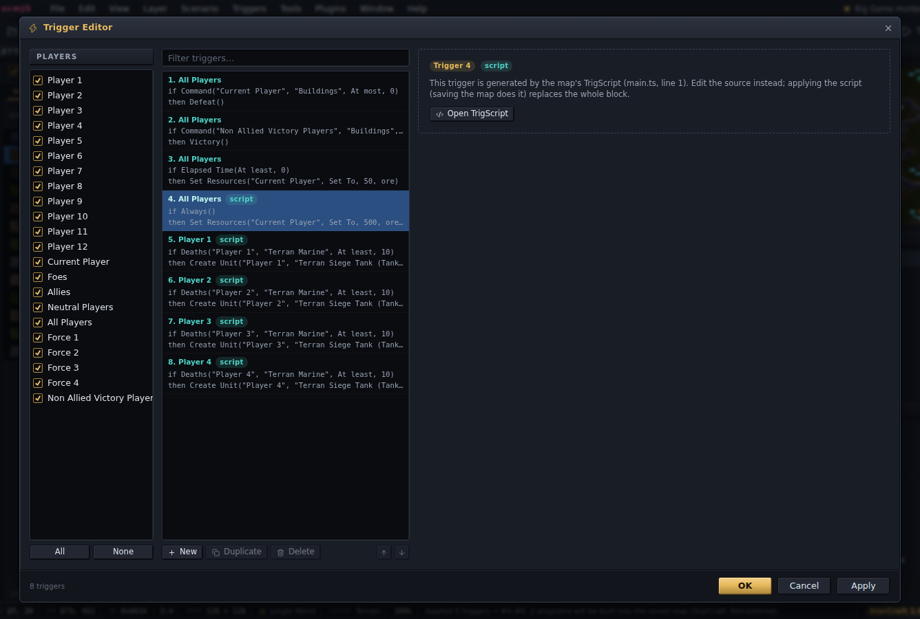The image size is (920, 619).
Task: Toggle the Current Player checkbox
Action: tap(38, 262)
